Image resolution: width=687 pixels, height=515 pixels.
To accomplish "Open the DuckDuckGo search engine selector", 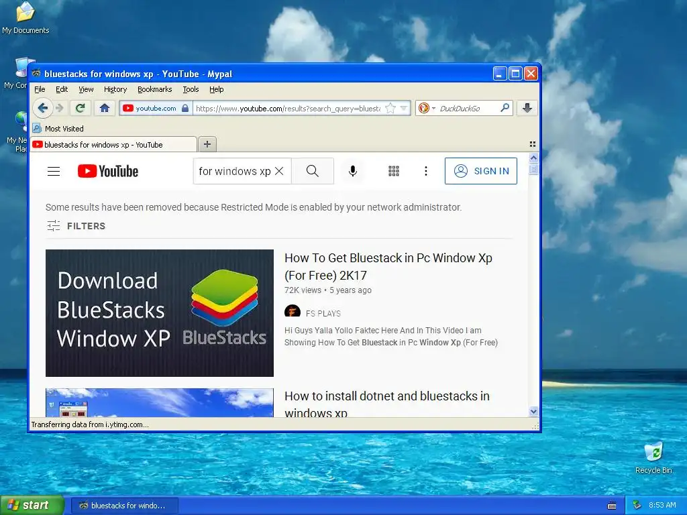I will point(427,108).
